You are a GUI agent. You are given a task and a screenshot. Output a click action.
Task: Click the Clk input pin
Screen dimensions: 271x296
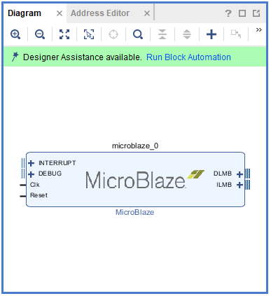(x=35, y=185)
